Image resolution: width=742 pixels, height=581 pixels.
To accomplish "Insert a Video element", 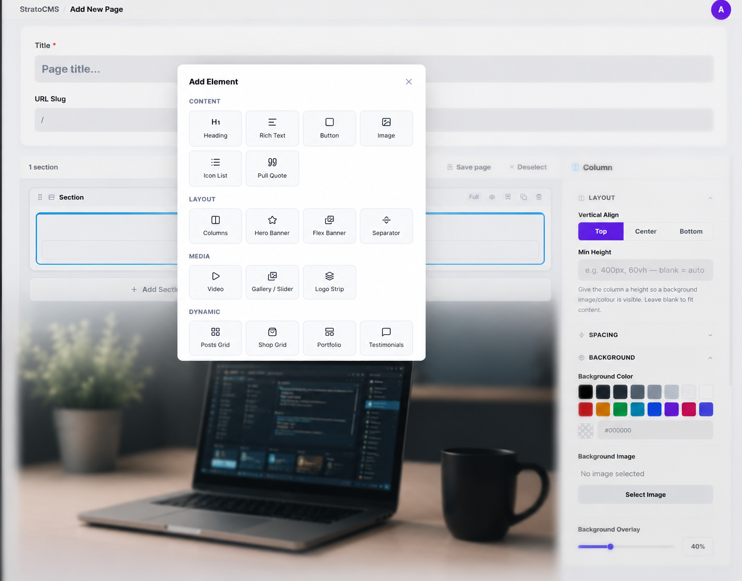I will pos(215,282).
